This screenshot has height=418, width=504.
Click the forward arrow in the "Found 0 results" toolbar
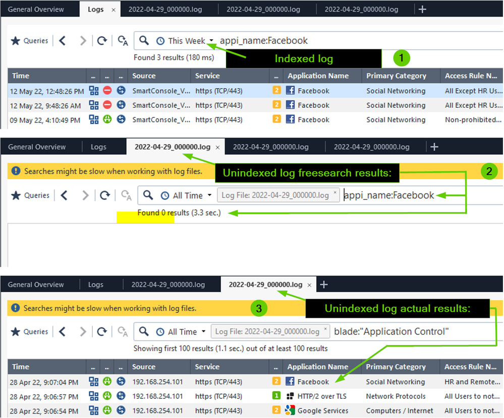click(85, 195)
